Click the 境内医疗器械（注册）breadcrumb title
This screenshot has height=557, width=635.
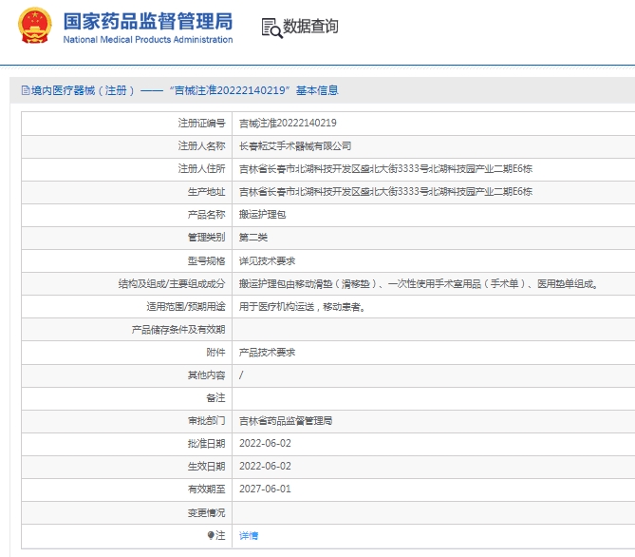pyautogui.click(x=83, y=90)
